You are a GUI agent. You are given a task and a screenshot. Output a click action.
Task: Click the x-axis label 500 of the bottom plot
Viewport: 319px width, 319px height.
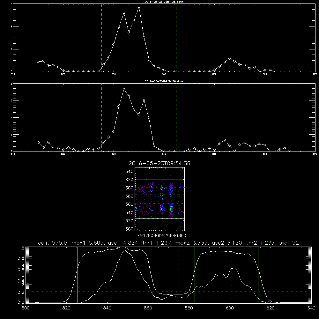pos(26,308)
